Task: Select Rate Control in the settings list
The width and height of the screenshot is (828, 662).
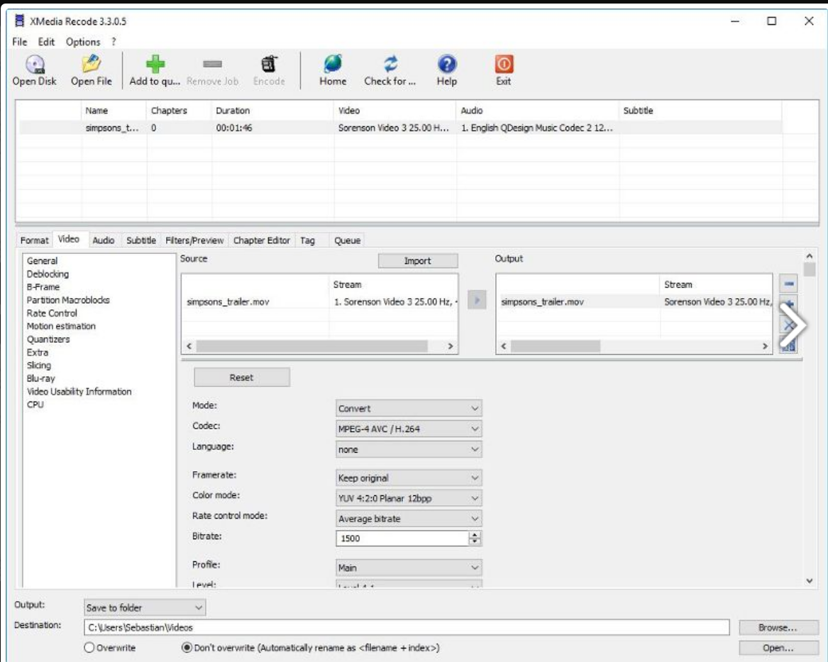Action: (x=52, y=313)
